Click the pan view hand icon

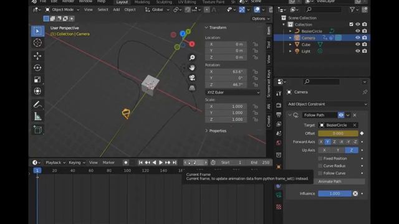click(192, 68)
